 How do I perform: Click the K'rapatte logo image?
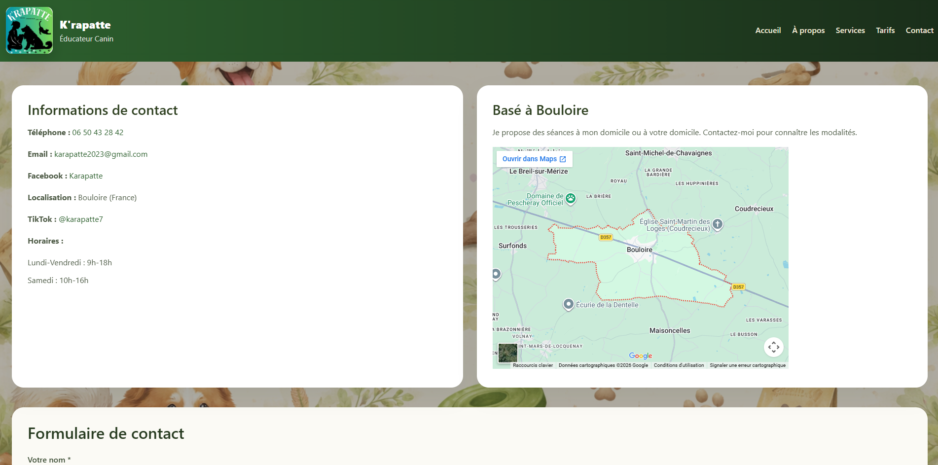coord(29,31)
